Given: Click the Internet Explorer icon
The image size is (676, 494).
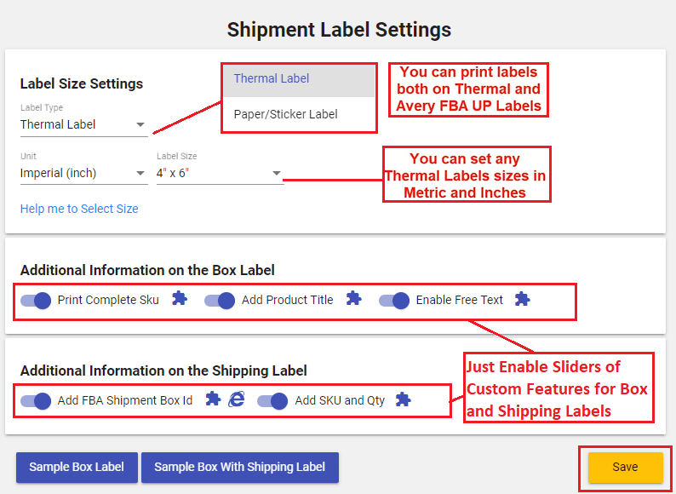Looking at the screenshot, I should [x=237, y=399].
